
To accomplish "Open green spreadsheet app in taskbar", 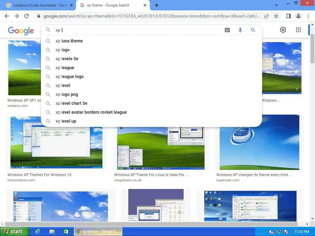I will pyautogui.click(x=66, y=232).
